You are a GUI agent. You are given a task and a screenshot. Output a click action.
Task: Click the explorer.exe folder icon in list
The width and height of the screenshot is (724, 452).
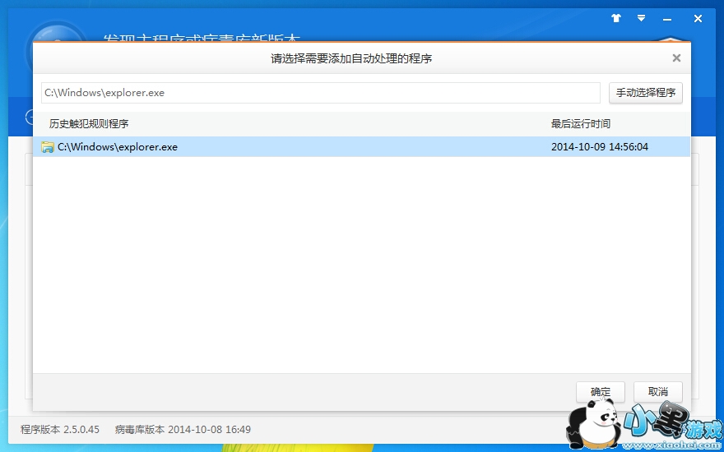(48, 147)
